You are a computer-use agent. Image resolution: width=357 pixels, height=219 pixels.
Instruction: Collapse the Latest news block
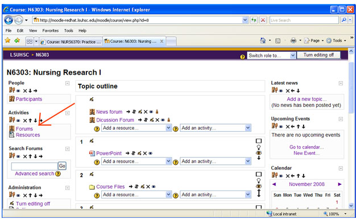pos(341,83)
